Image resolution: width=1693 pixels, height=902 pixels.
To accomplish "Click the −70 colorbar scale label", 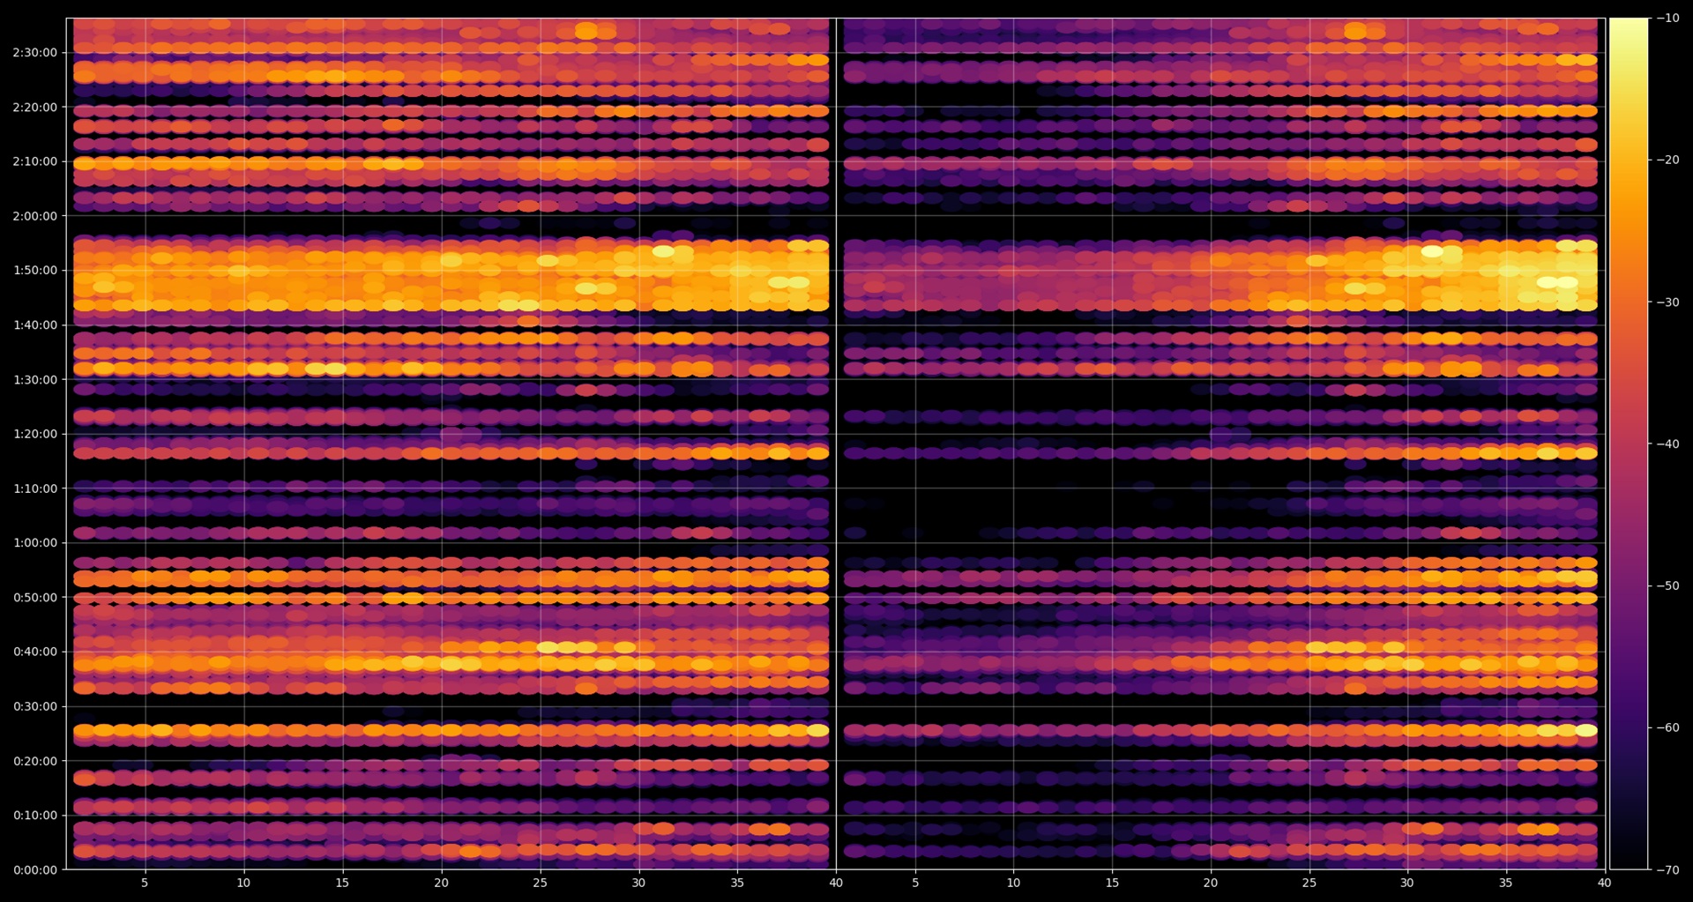I will click(x=1668, y=869).
